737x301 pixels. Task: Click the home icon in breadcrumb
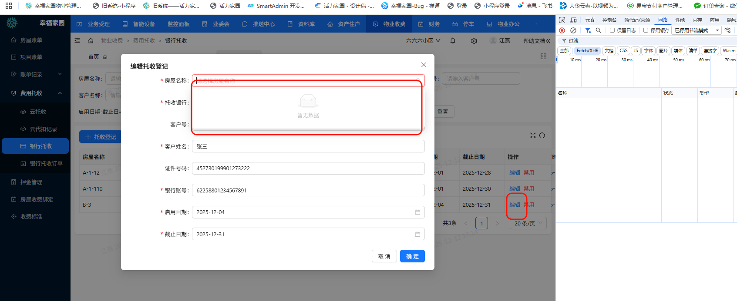pyautogui.click(x=91, y=40)
